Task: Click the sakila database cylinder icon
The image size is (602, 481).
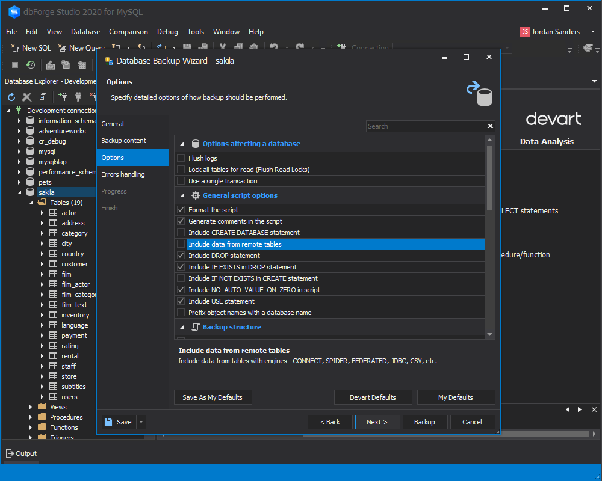Action: [30, 192]
